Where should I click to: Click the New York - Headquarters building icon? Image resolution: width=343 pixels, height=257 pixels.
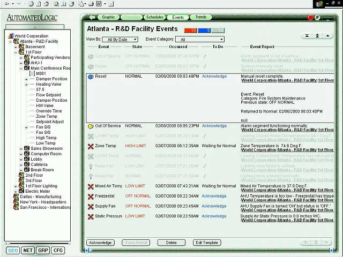[x=16, y=202]
